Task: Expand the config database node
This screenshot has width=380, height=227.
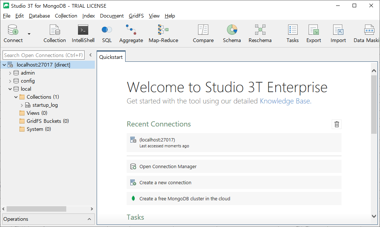Action: click(x=10, y=81)
